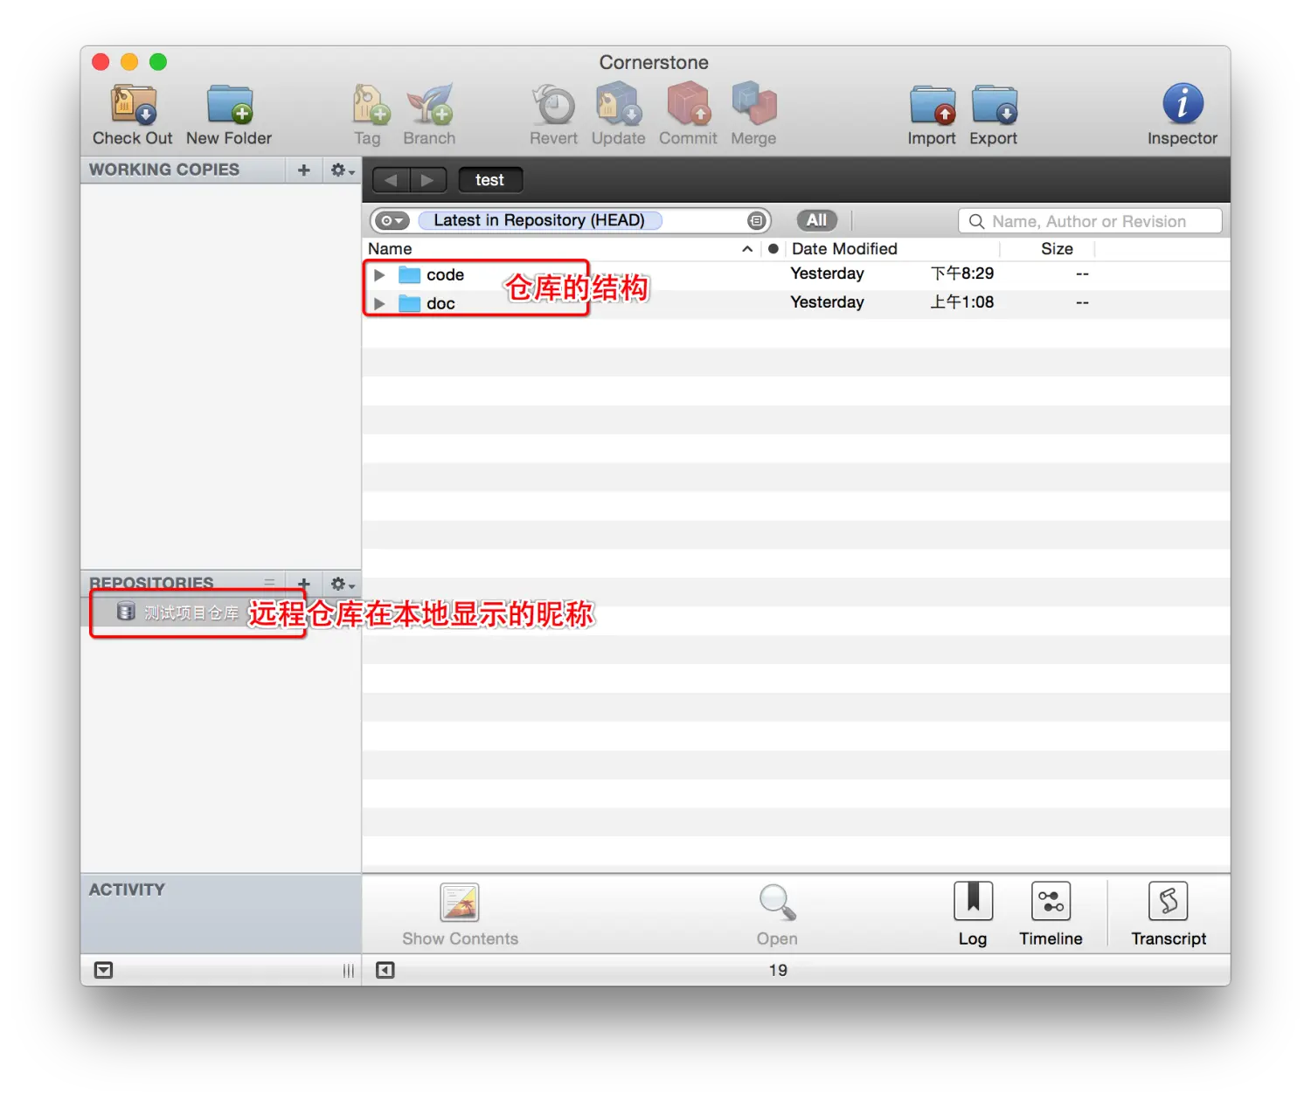
Task: Click the Show Contents icon
Action: pyautogui.click(x=460, y=903)
